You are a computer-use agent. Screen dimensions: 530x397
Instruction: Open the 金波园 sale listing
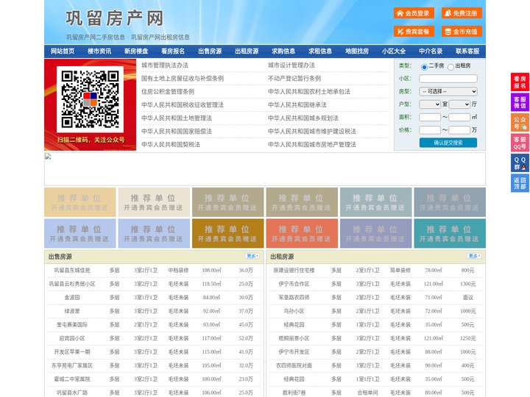point(72,298)
